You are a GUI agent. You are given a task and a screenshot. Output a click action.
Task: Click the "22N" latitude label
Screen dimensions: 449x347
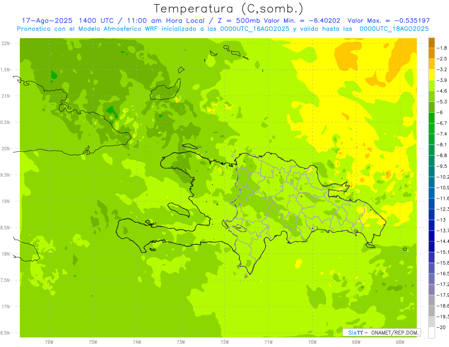pyautogui.click(x=6, y=43)
